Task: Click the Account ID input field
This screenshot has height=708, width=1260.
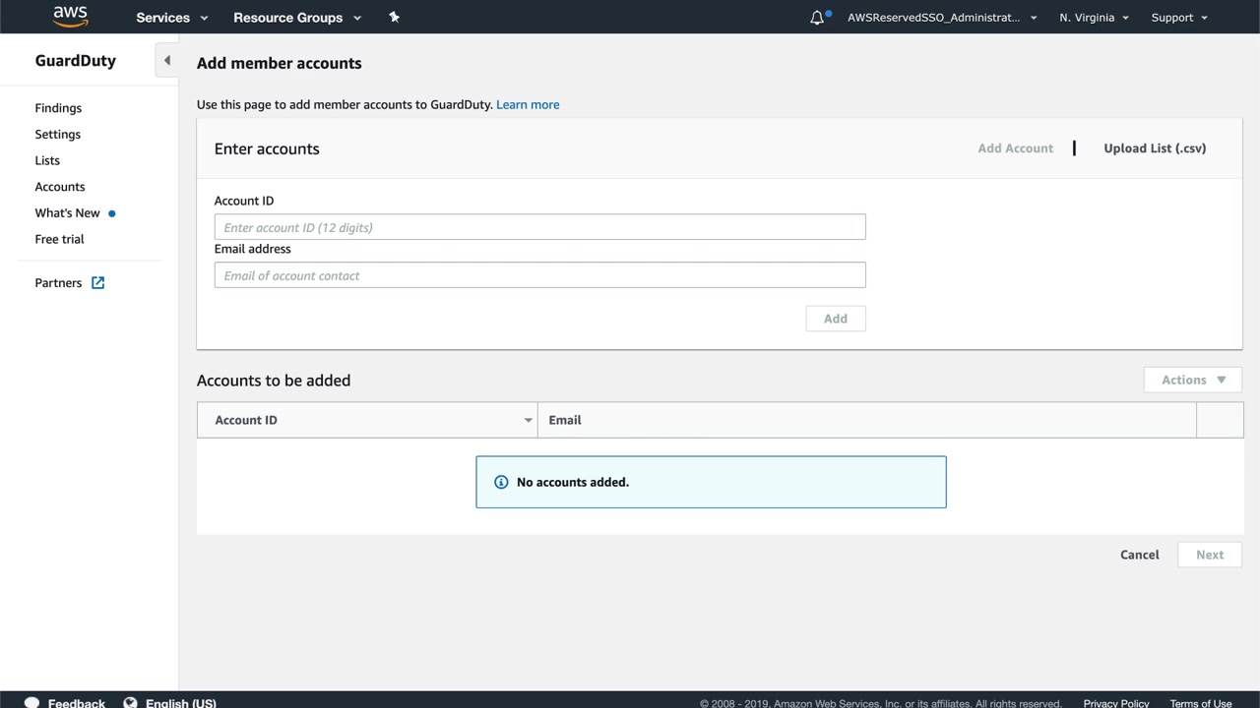Action: 539,227
